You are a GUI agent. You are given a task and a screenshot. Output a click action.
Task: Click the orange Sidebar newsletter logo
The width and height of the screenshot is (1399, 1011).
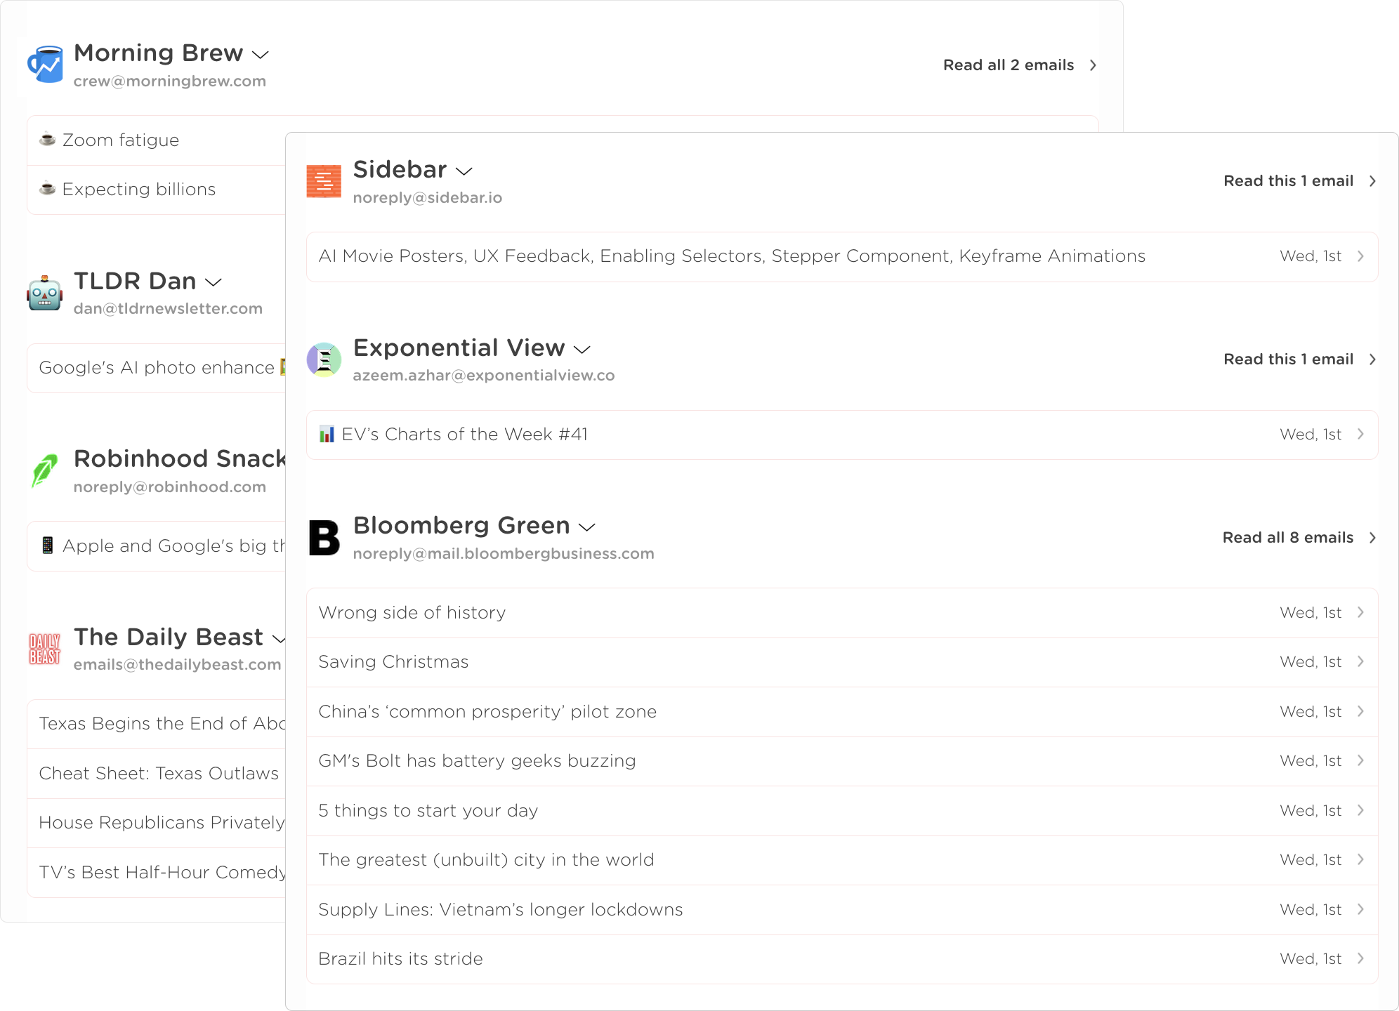[x=324, y=181]
